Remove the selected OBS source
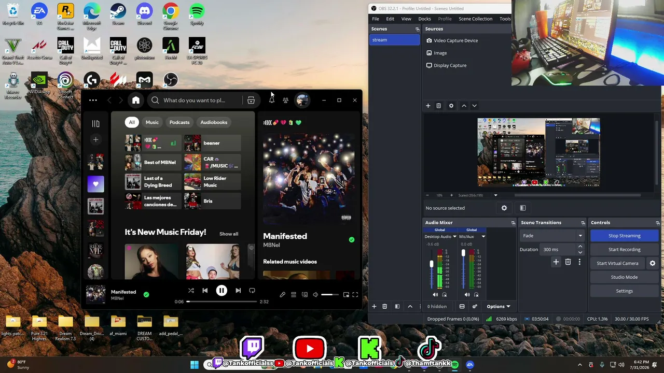Image resolution: width=664 pixels, height=373 pixels. [x=438, y=106]
